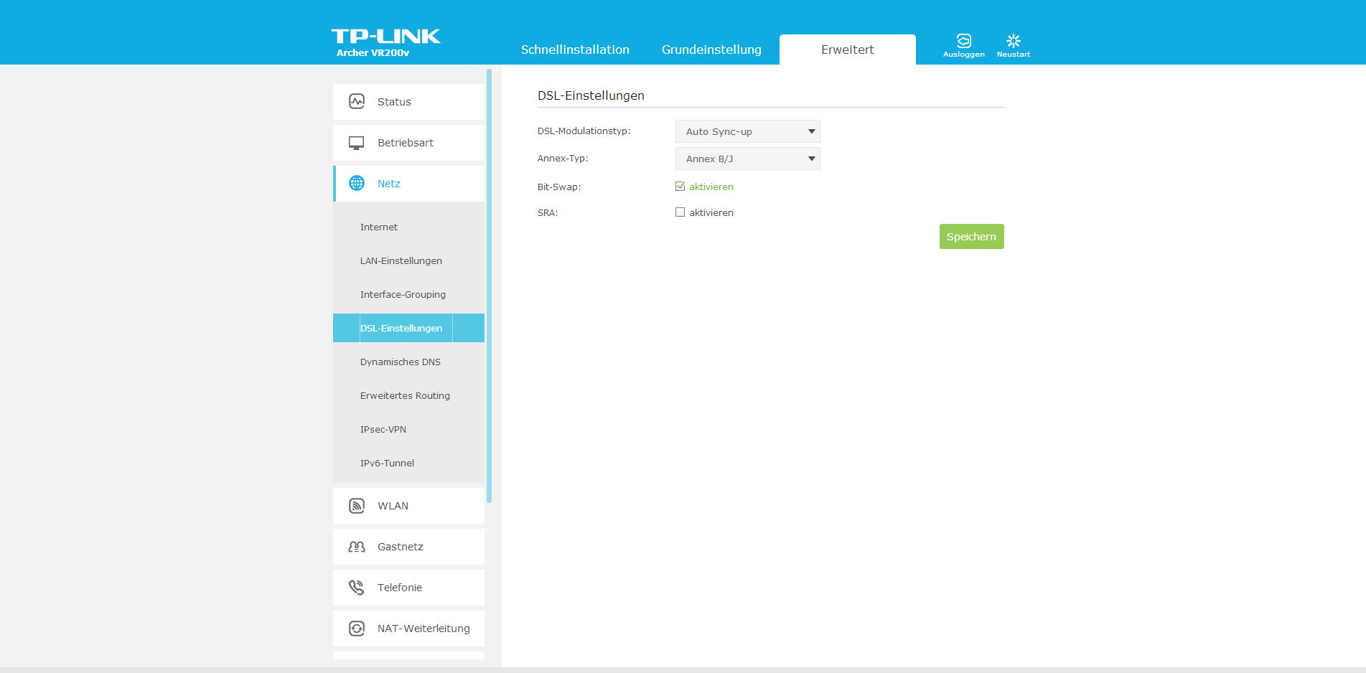The image size is (1366, 673).
Task: Click the Gastnetz guests icon
Action: (357, 547)
